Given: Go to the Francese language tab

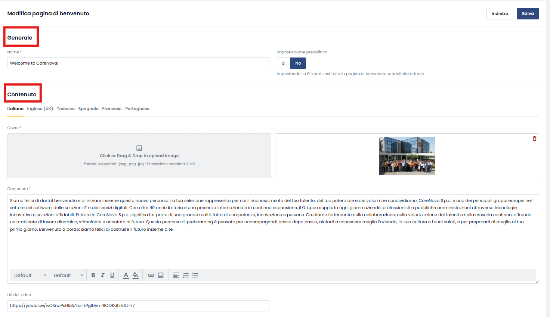Looking at the screenshot, I should coord(112,109).
